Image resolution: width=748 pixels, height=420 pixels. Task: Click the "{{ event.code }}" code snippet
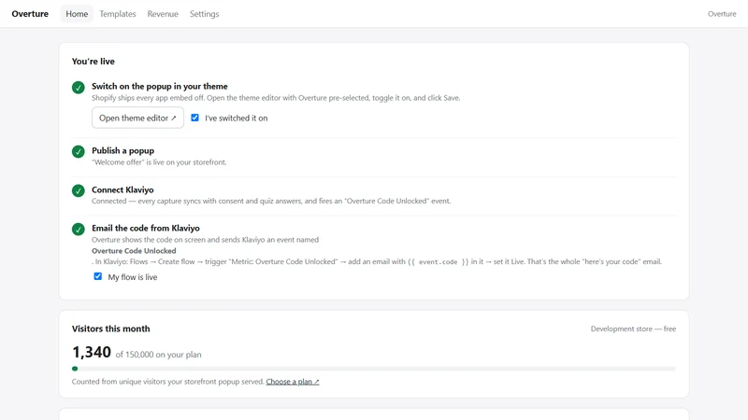pos(438,261)
